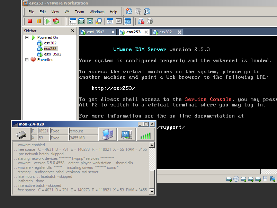Viewport: 277px width, 208px height.
Task: Click the floppy disk status icon
Action: (265, 179)
